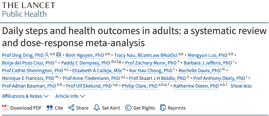Click the bell Set Alert icon

tap(97, 108)
